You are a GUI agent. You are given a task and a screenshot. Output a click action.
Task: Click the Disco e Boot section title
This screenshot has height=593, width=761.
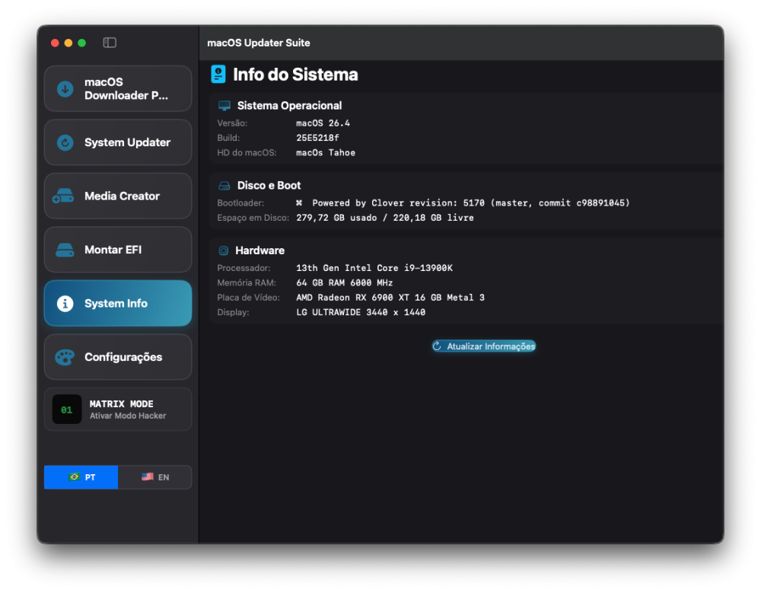click(269, 186)
